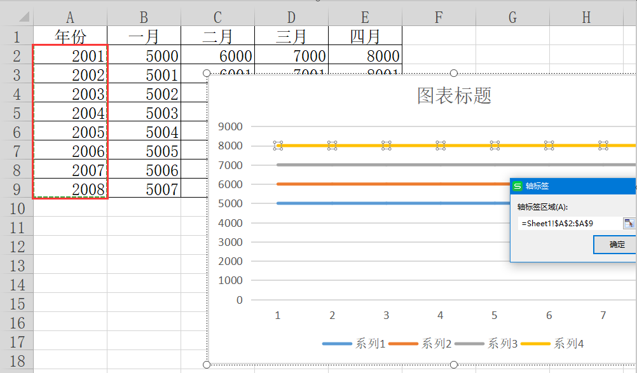Click the chart's bottom-left resize handle
The width and height of the screenshot is (637, 373).
(207, 365)
